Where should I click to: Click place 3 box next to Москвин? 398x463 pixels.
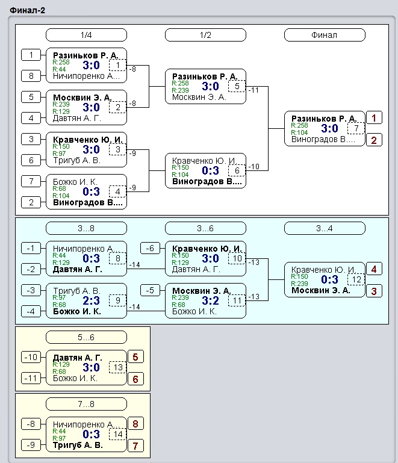(374, 291)
